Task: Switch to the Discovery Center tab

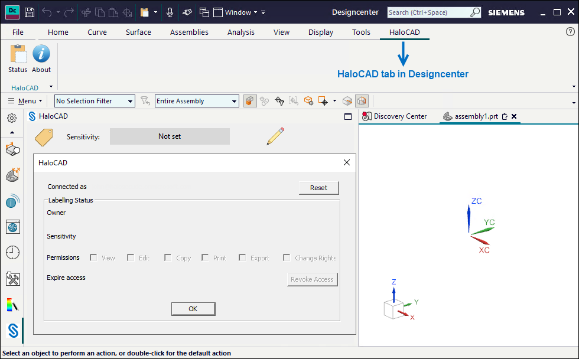Action: click(x=395, y=116)
